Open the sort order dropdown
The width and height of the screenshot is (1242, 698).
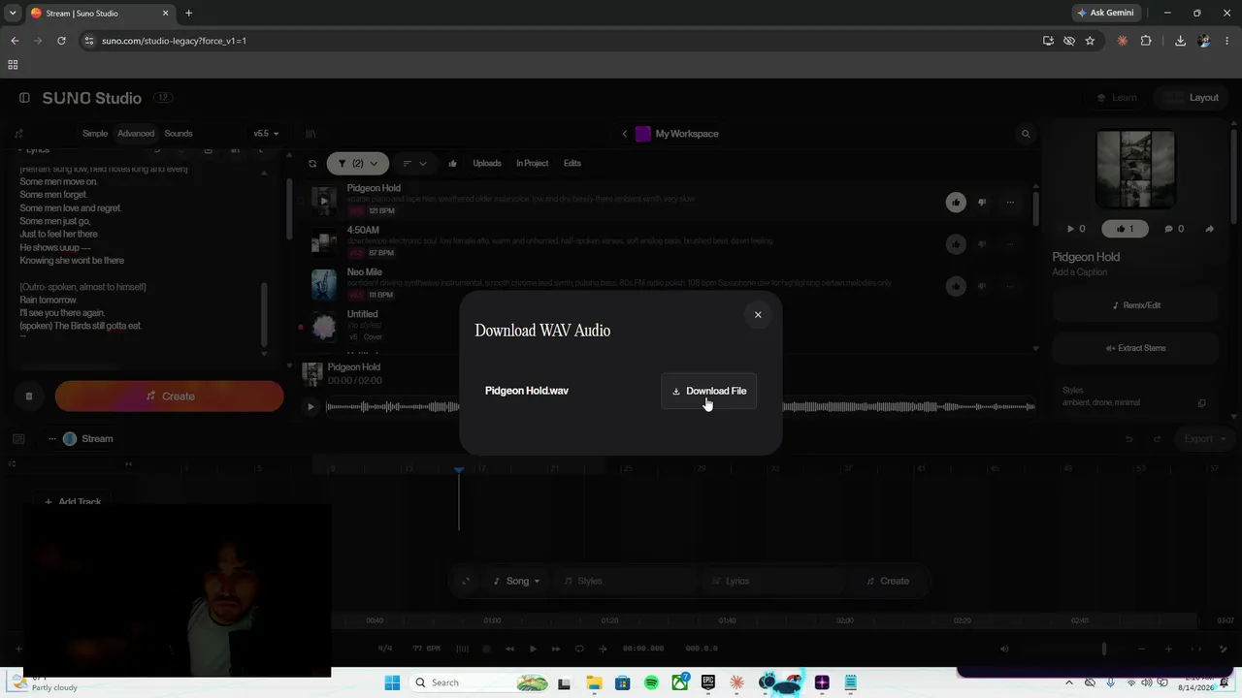click(414, 164)
